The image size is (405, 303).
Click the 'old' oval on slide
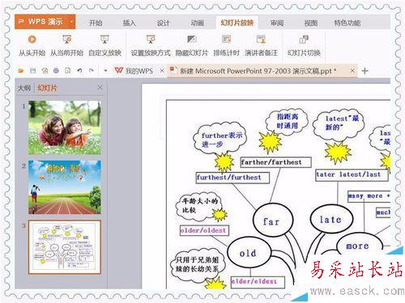pos(249,253)
